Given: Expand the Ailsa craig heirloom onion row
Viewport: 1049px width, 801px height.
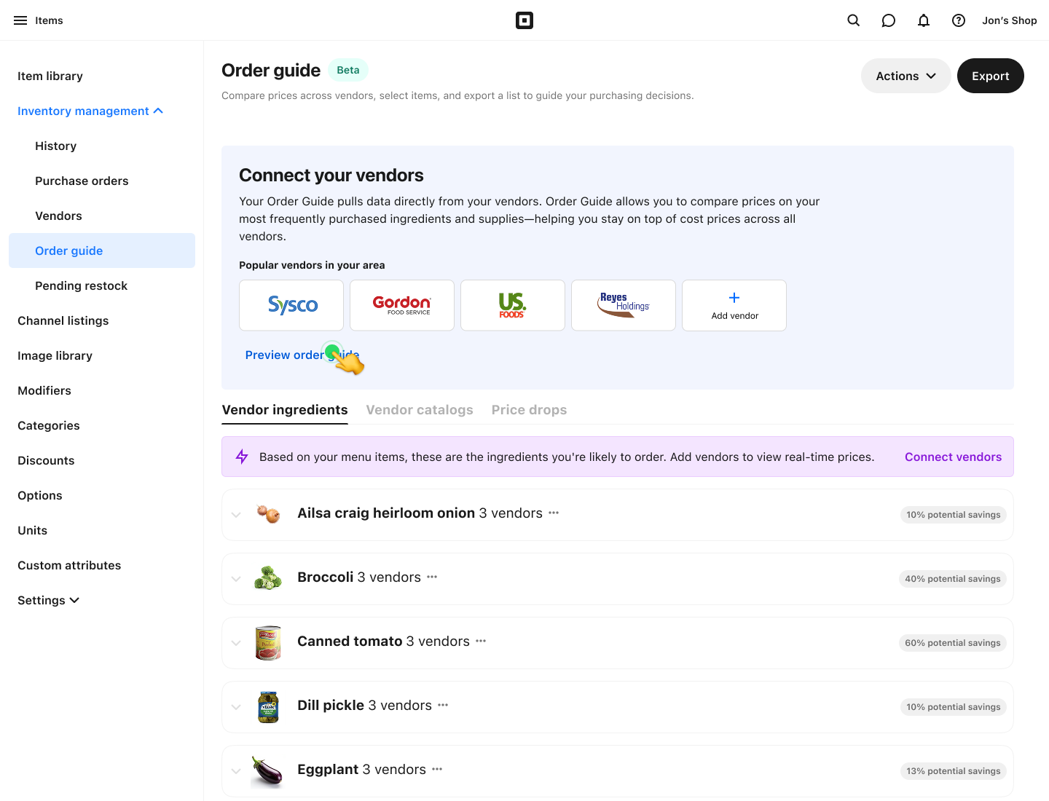Looking at the screenshot, I should point(236,515).
